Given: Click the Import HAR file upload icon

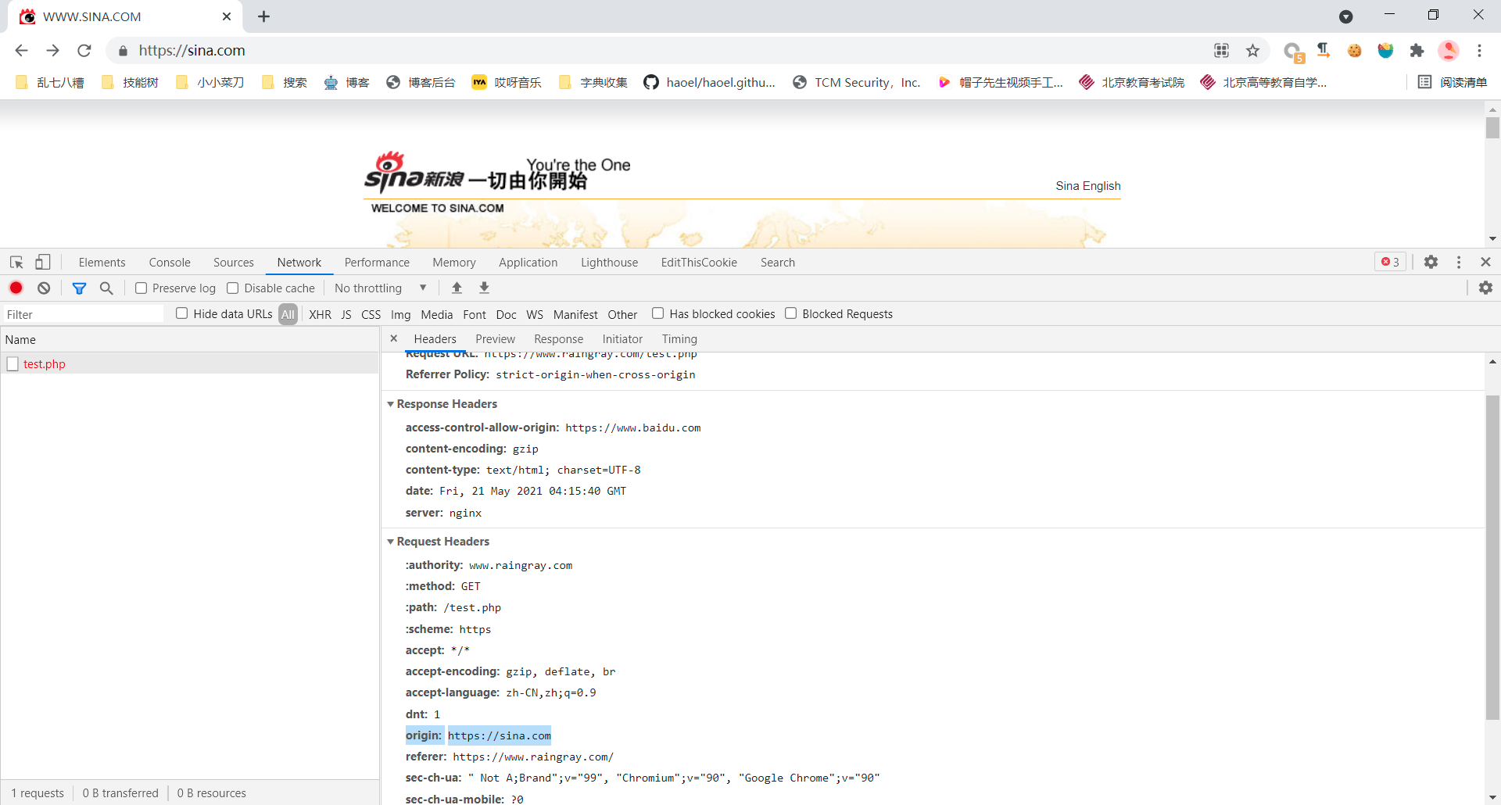Looking at the screenshot, I should [x=457, y=288].
